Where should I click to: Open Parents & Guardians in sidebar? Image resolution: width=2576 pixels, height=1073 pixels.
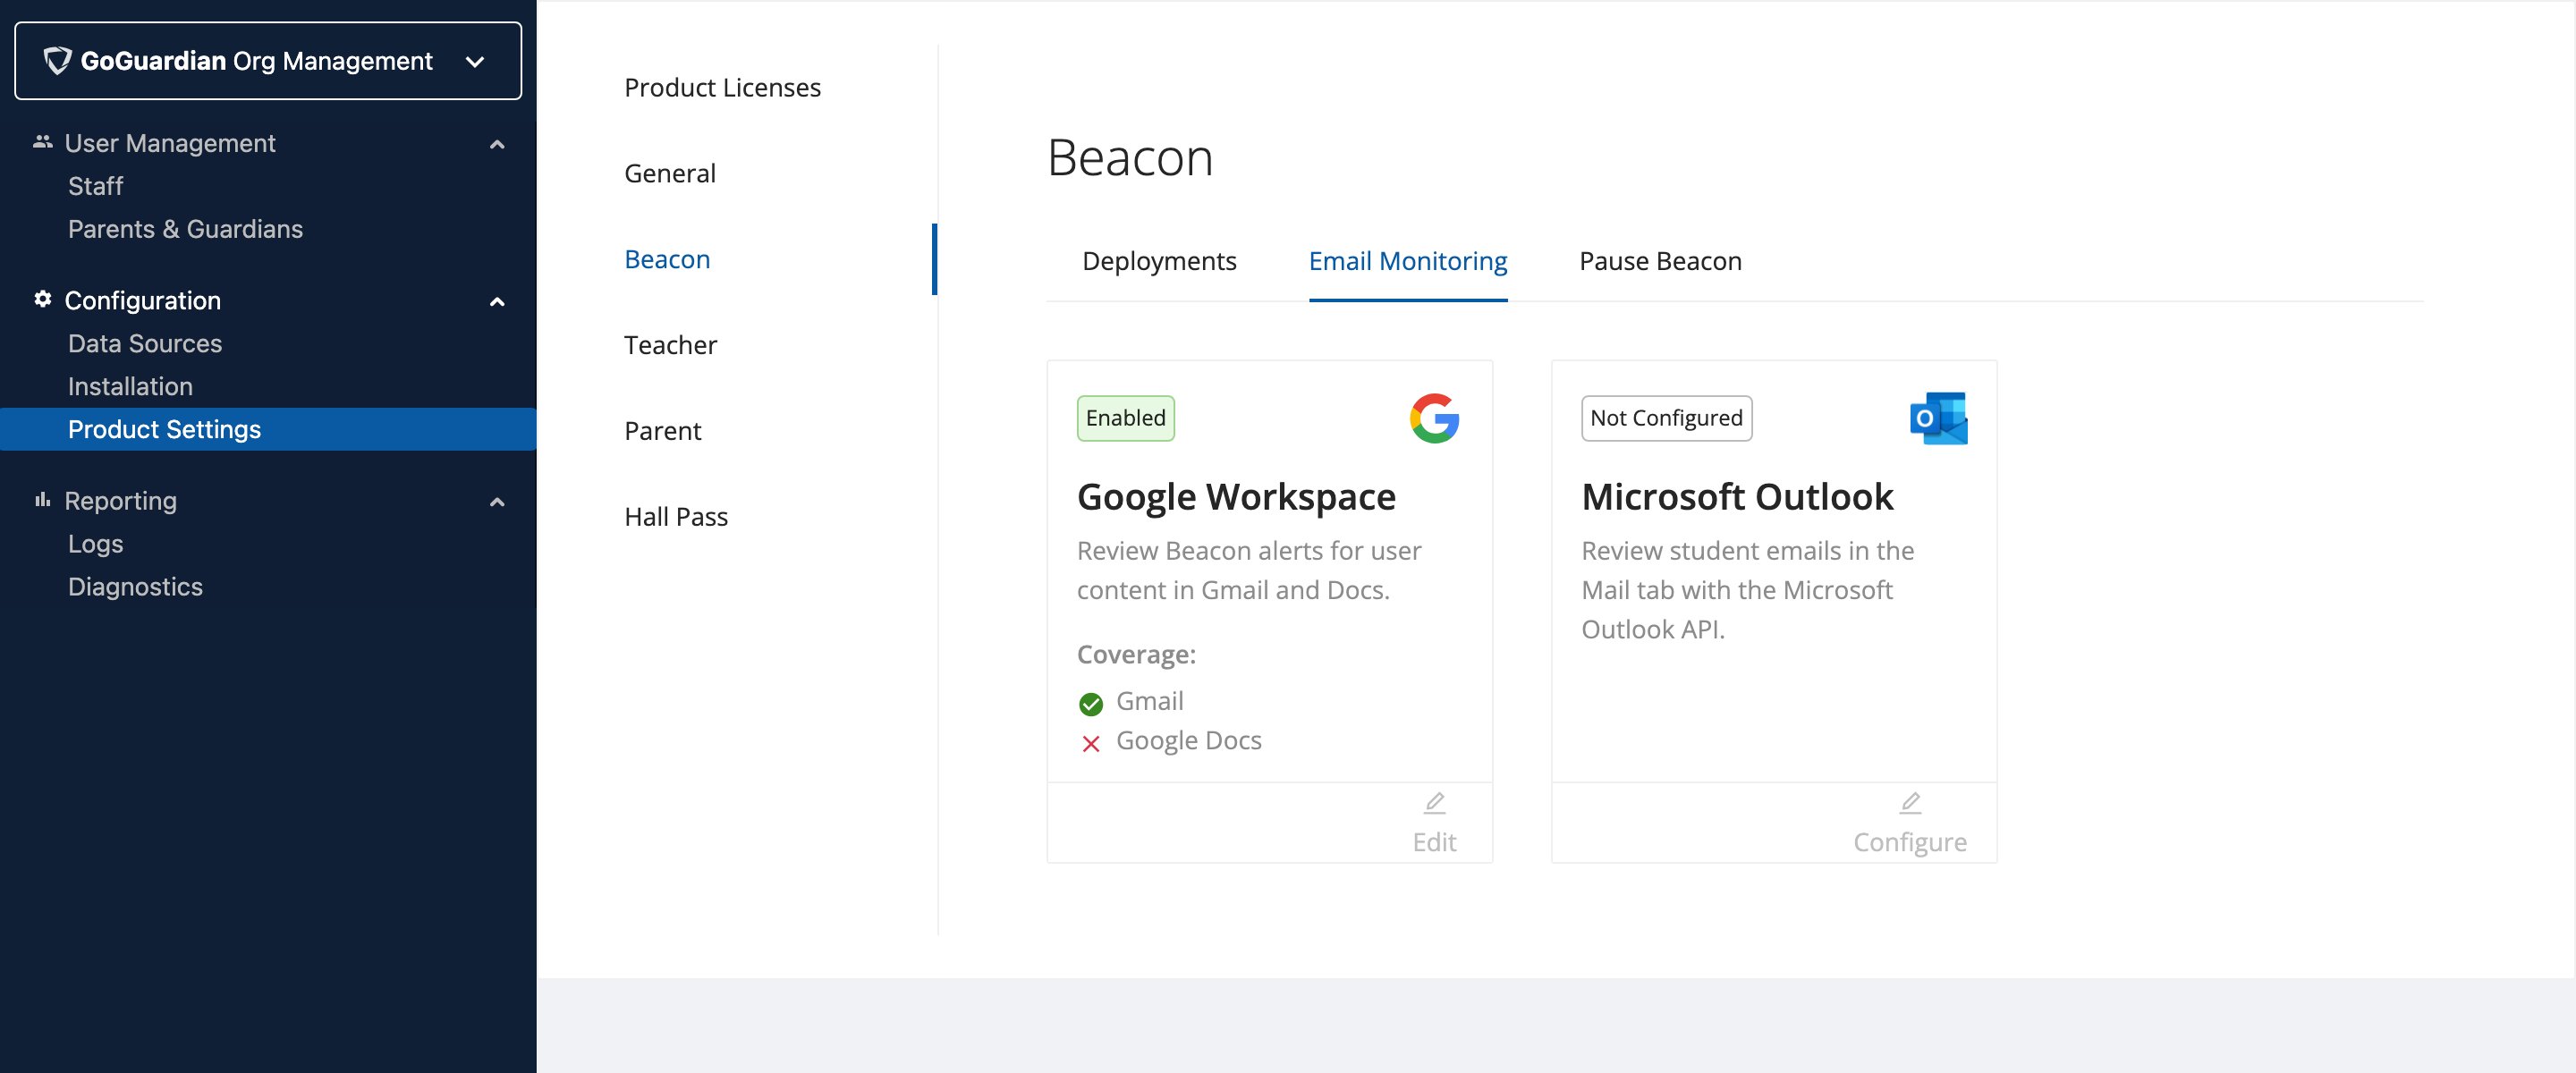(x=185, y=229)
